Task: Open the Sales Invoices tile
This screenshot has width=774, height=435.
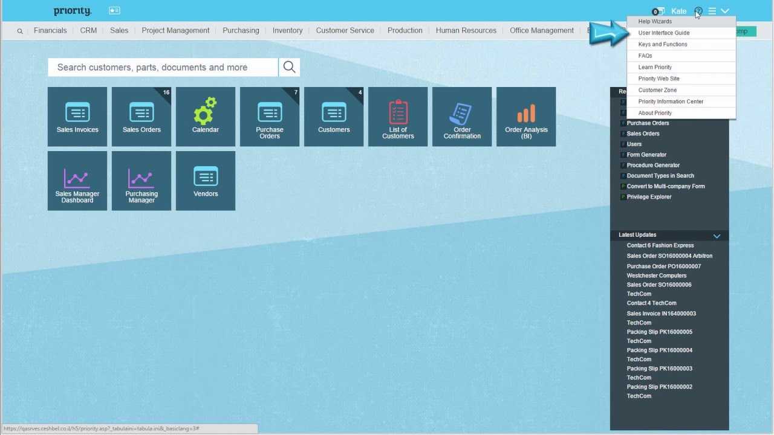Action: click(x=77, y=117)
